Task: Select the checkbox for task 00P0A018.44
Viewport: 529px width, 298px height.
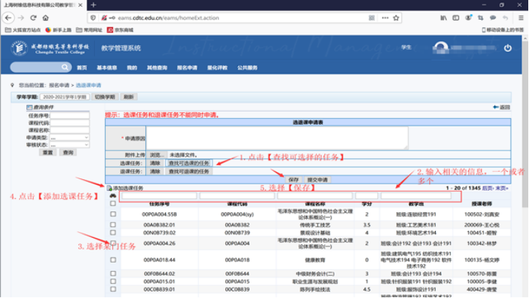Action: 112,258
